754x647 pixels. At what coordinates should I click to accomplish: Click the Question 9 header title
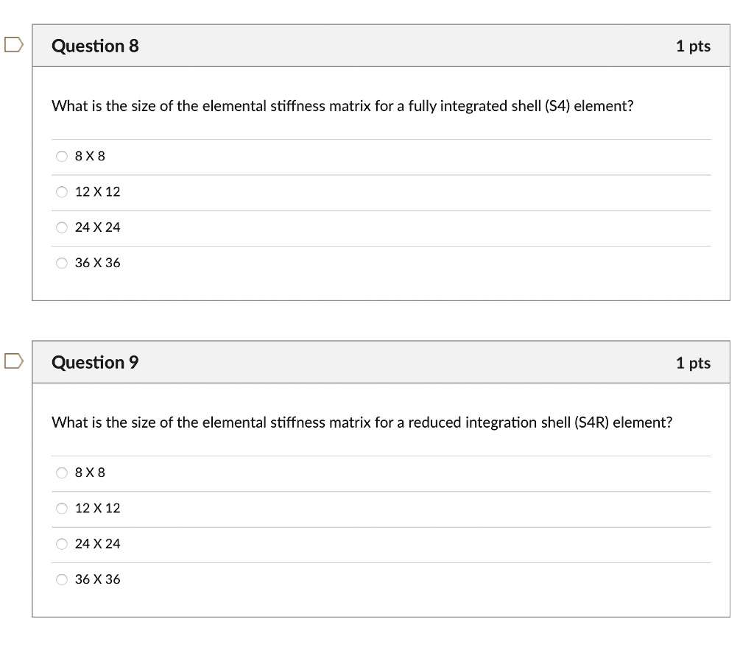[x=95, y=362]
